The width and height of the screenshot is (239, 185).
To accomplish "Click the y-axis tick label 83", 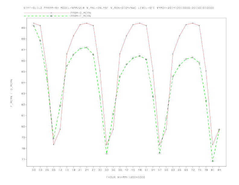I will [x=23, y=94].
